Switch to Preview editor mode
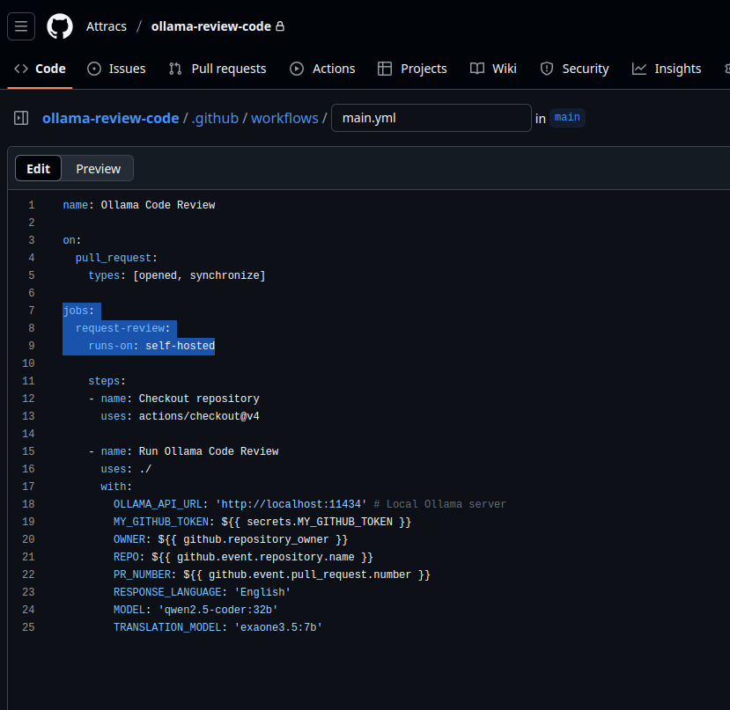 coord(99,168)
